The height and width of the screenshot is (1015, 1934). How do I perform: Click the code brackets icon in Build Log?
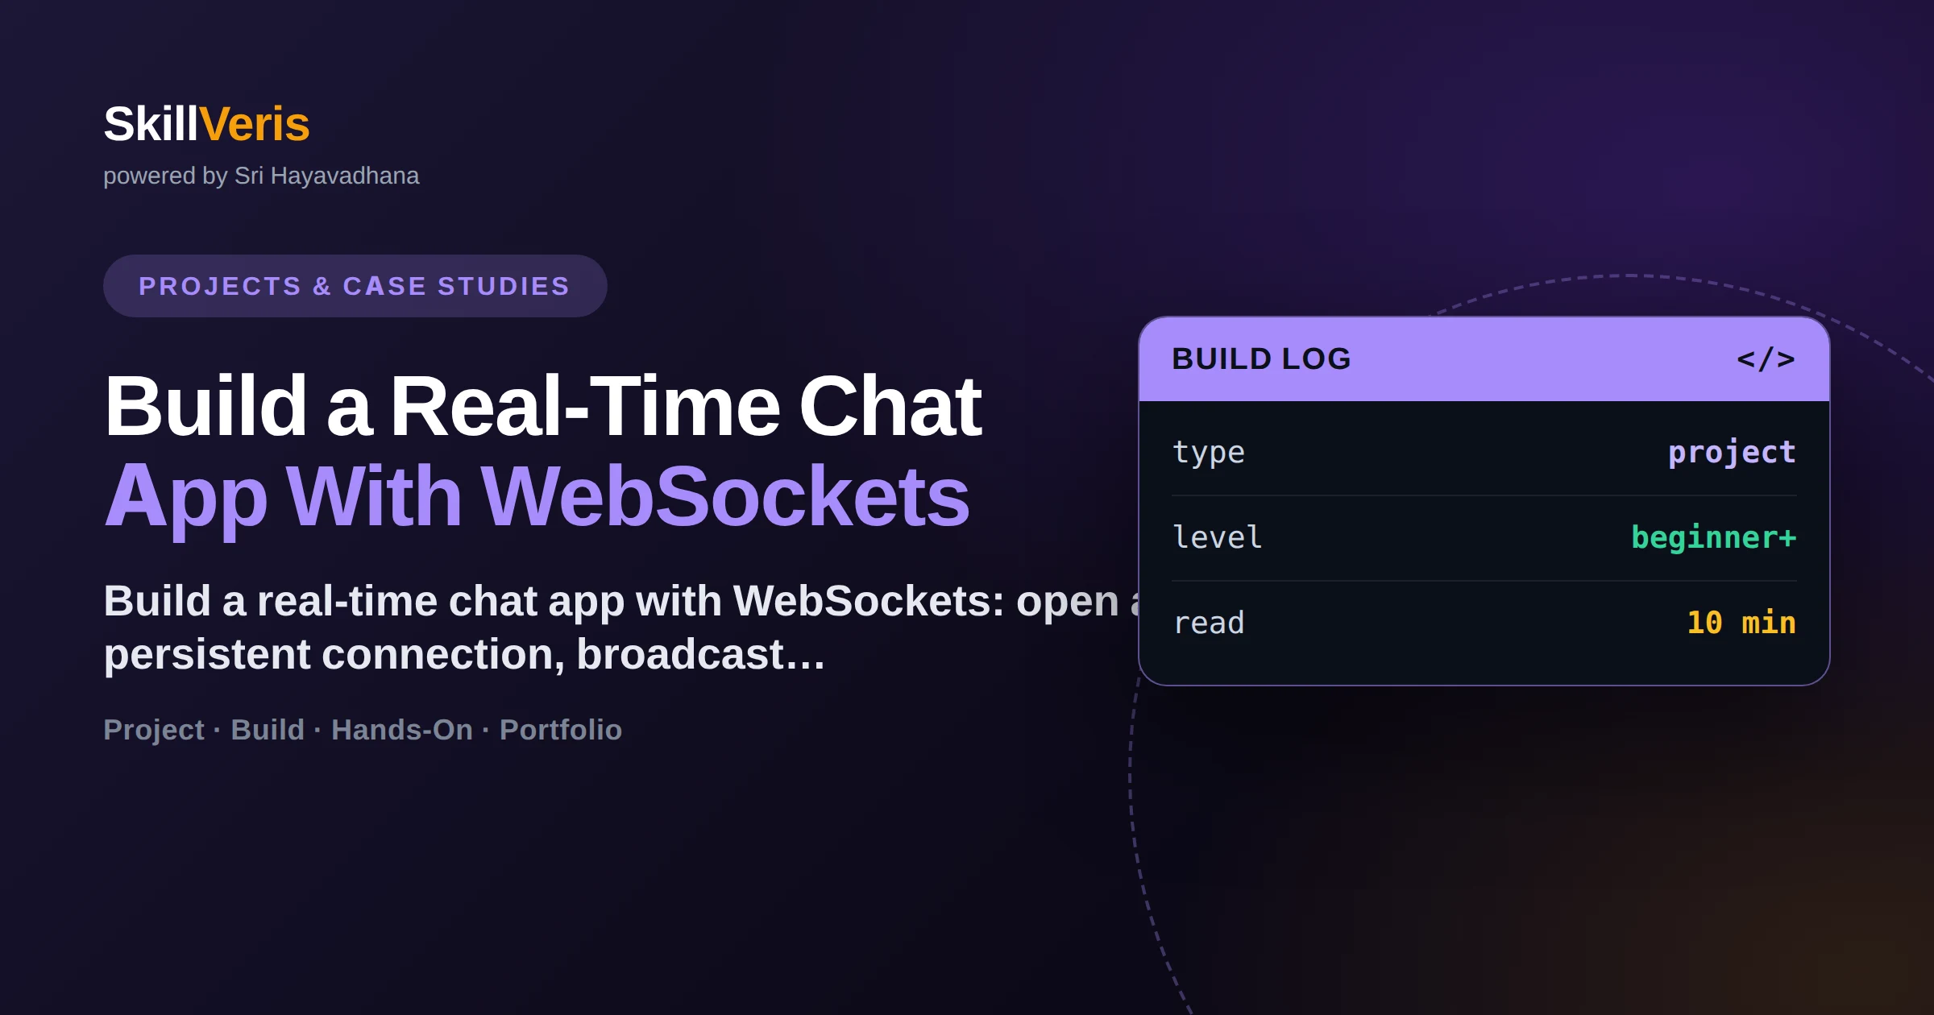tap(1766, 359)
